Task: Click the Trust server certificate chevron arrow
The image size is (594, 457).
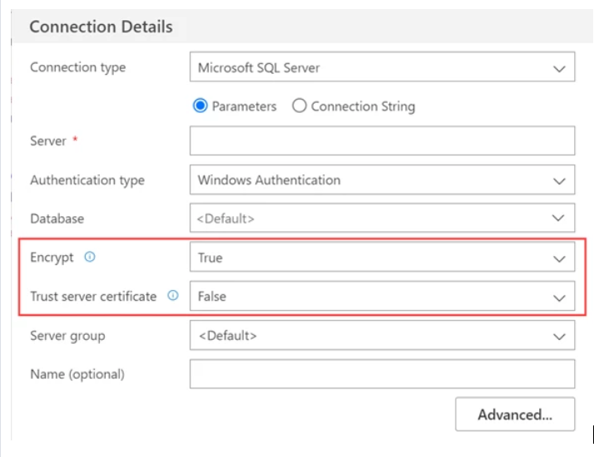Action: pyautogui.click(x=559, y=297)
